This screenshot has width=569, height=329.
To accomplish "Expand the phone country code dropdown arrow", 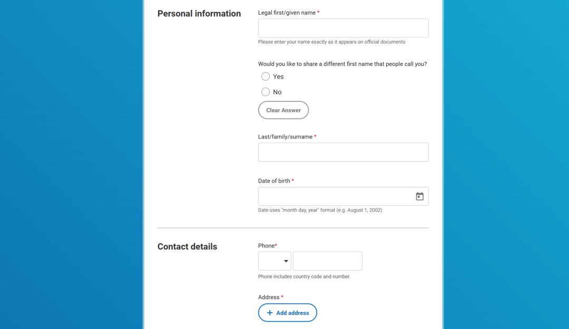I will (x=286, y=261).
